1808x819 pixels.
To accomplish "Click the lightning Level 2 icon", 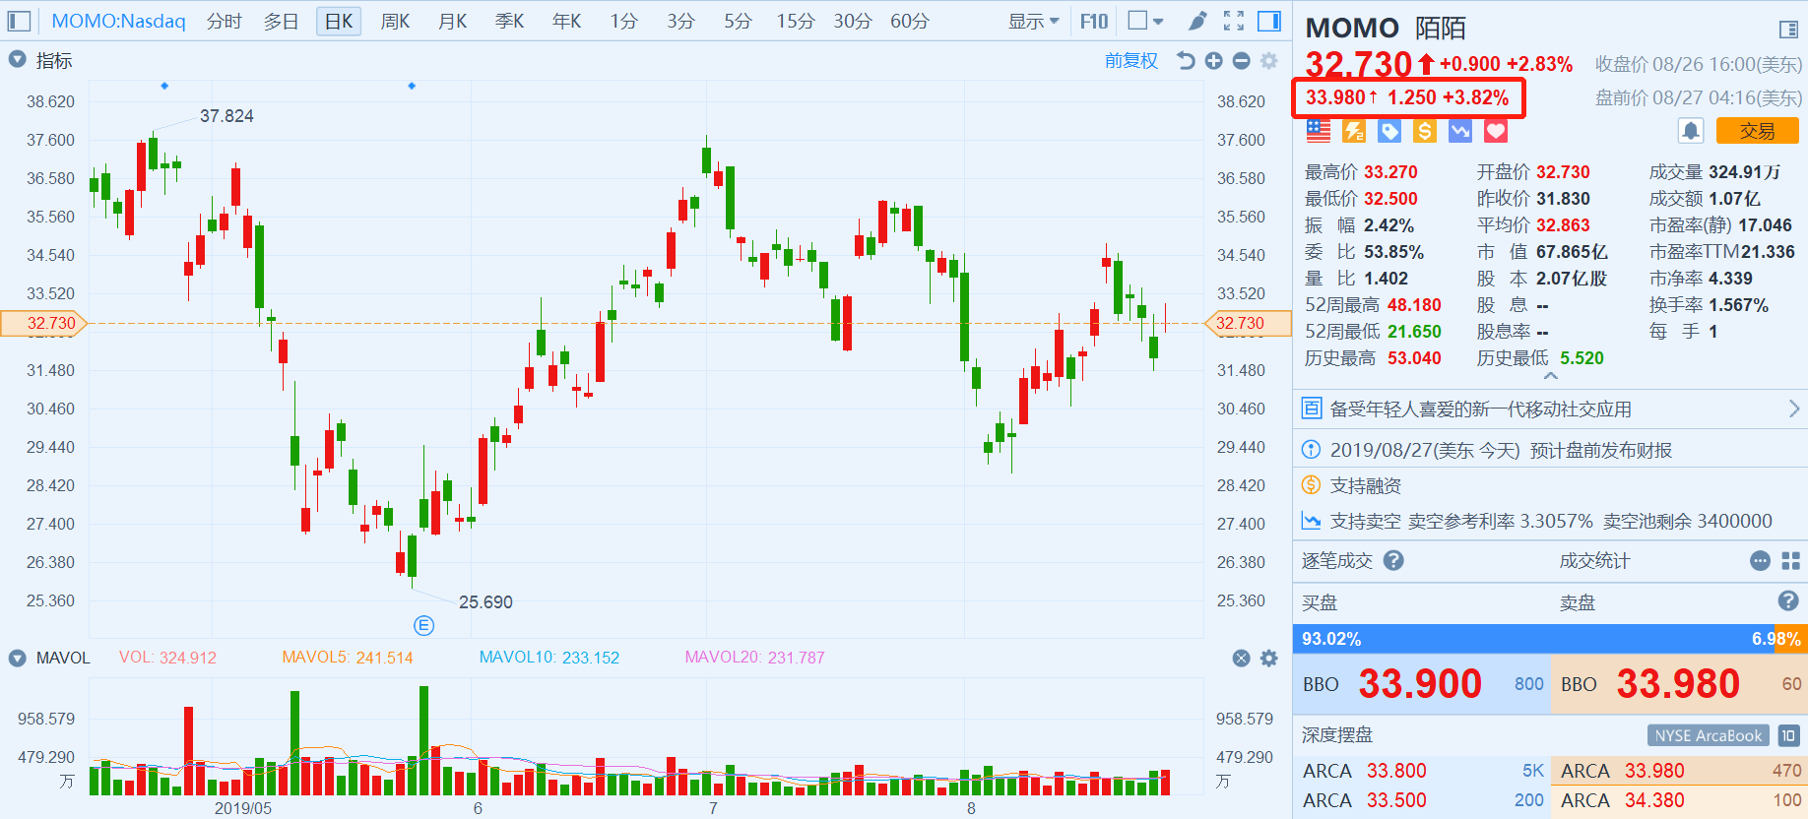I will pyautogui.click(x=1354, y=131).
